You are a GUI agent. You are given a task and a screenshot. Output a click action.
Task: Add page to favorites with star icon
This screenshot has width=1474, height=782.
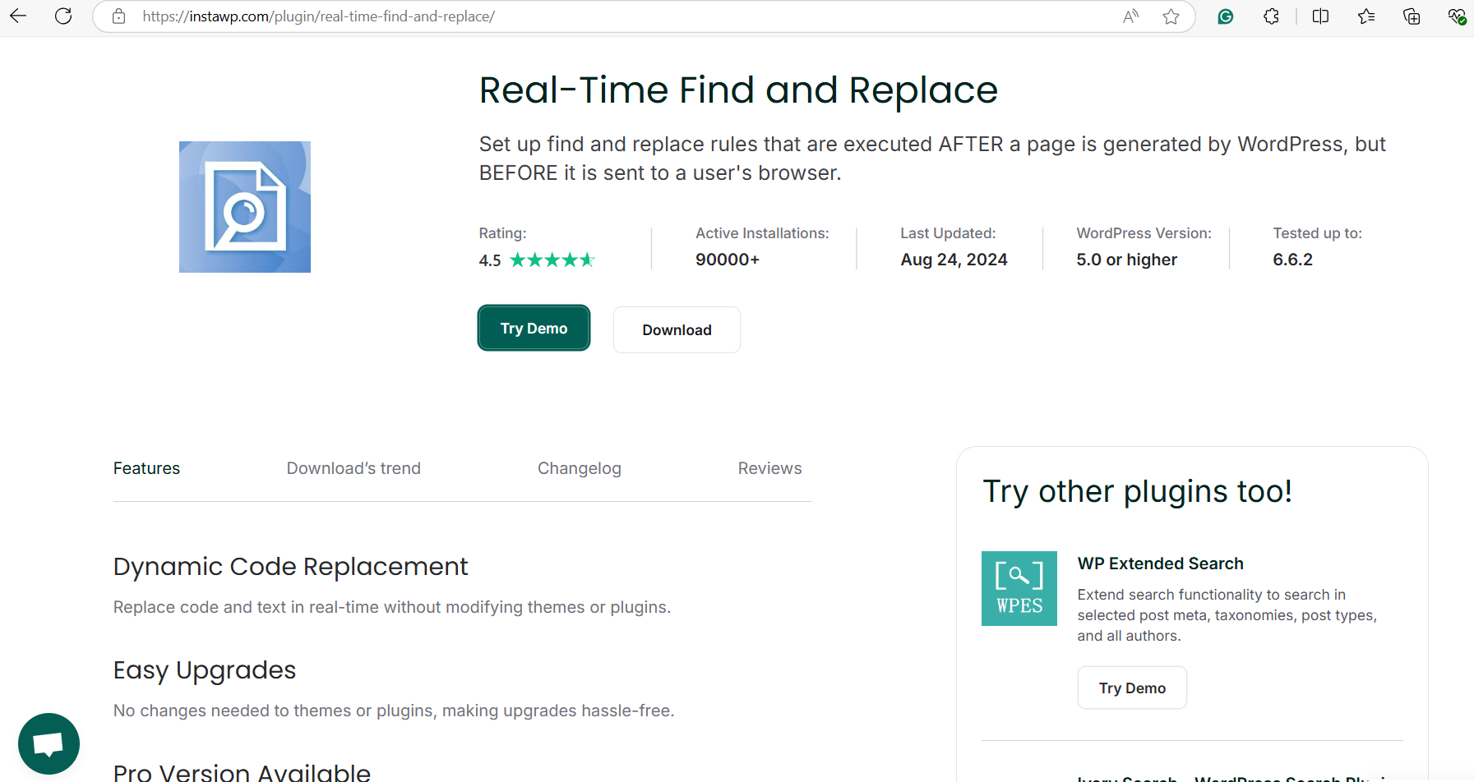coord(1171,16)
